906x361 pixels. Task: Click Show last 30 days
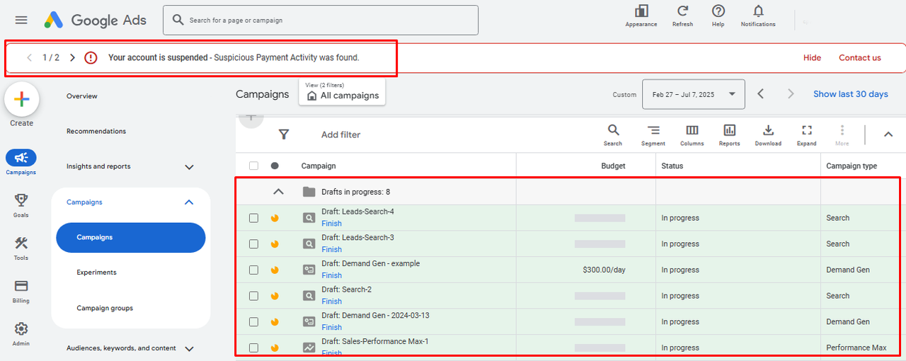pos(850,94)
